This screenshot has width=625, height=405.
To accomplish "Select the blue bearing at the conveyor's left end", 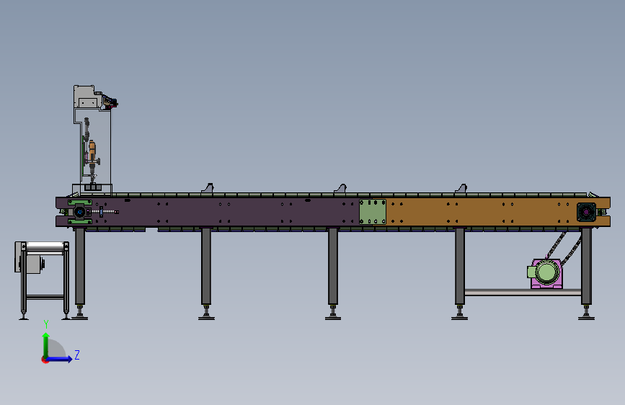I will [x=80, y=213].
